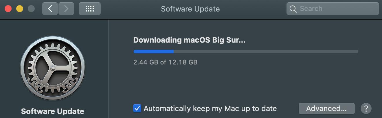382x118 pixels.
Task: Click the "Downloading macOS Big Sur..." heading
Action: pos(189,40)
